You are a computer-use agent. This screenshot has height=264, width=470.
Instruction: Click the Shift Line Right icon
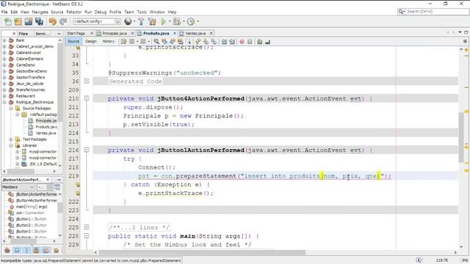[232, 42]
